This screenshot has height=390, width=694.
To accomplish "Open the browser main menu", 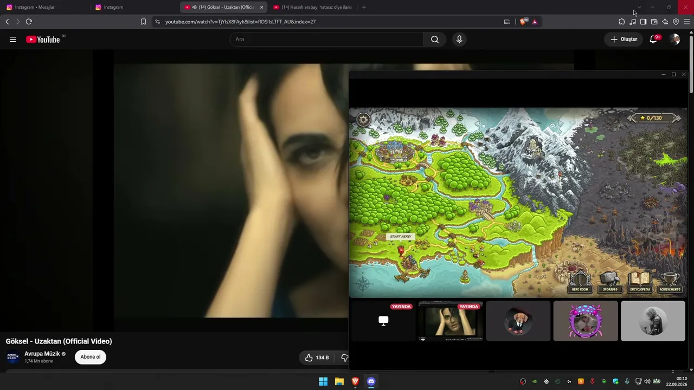I will tap(686, 22).
